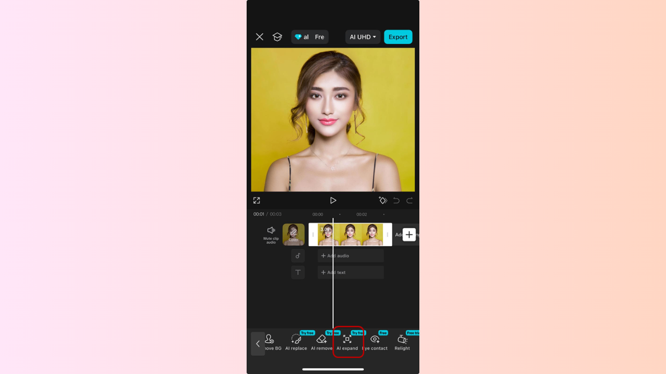
Task: Enter fullscreen preview mode
Action: click(257, 200)
